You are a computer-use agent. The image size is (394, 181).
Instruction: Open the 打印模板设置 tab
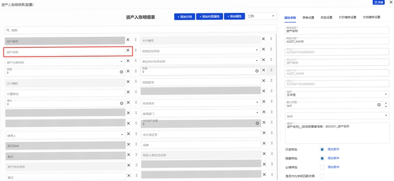point(347,18)
